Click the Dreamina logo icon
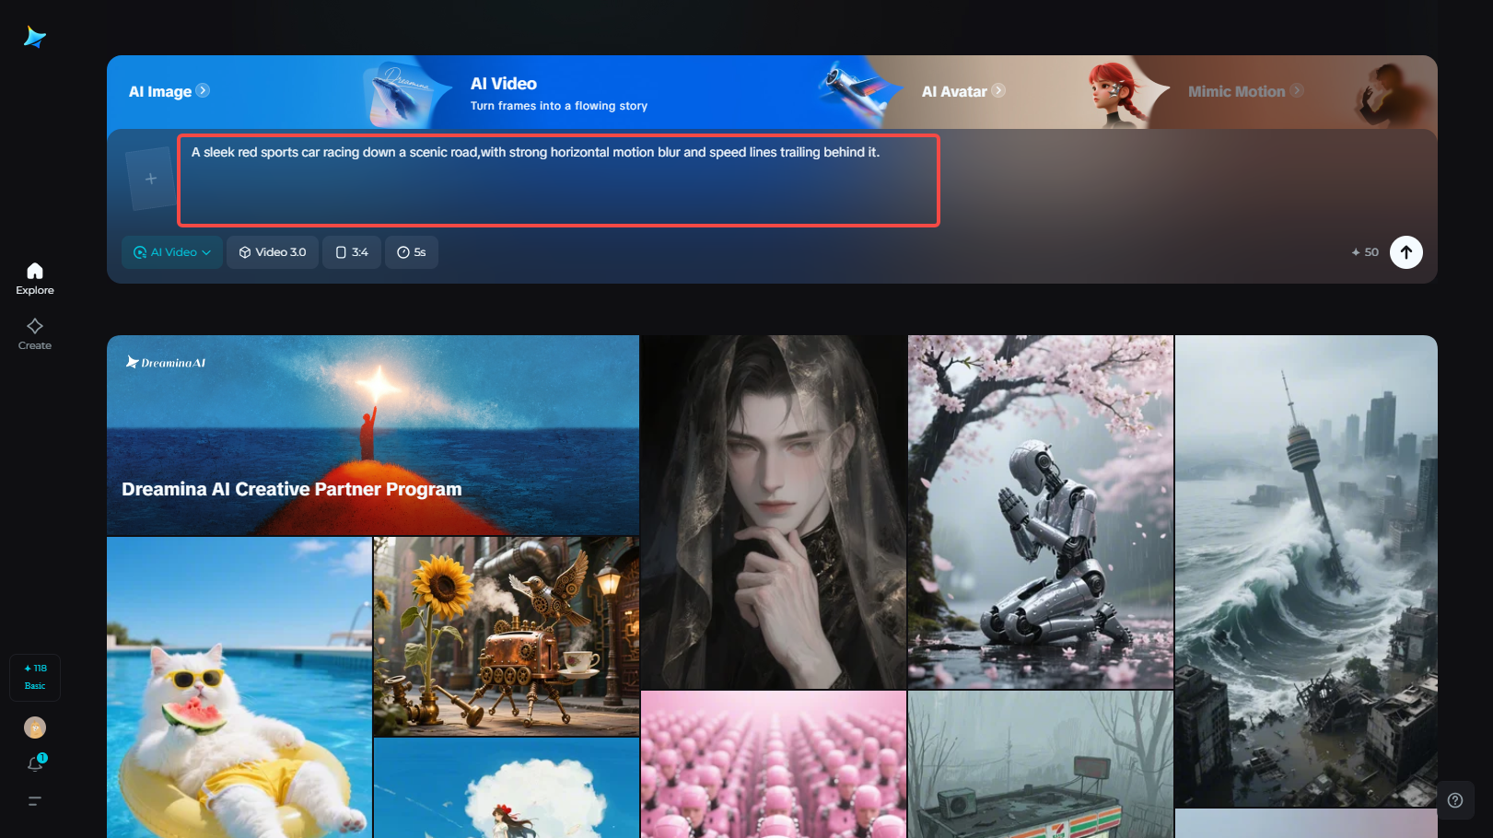The image size is (1493, 838). pos(35,37)
